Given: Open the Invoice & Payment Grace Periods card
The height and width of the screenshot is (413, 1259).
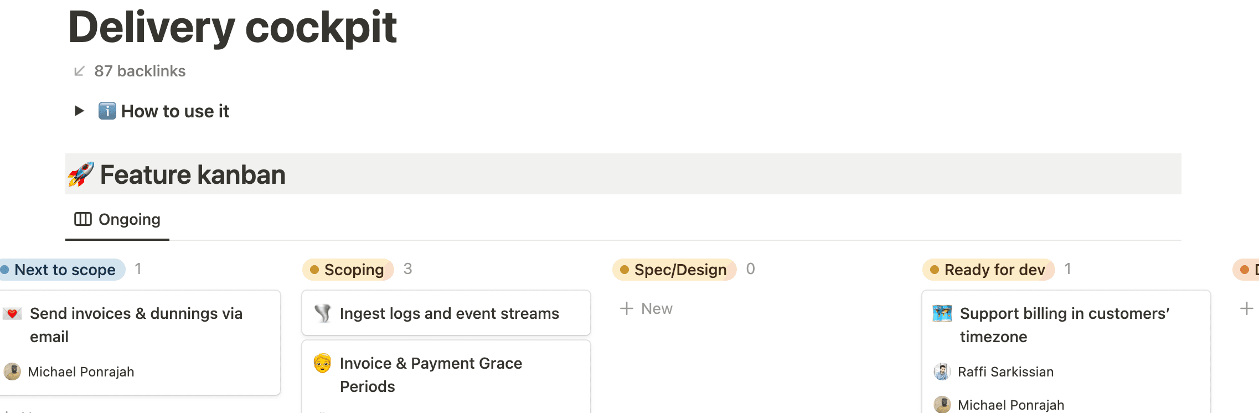Looking at the screenshot, I should coord(431,375).
